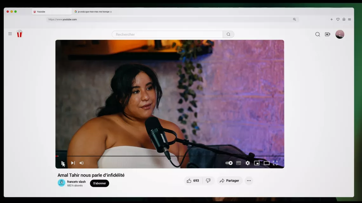Toggle the autoplay switch
This screenshot has width=362, height=203.
[x=229, y=163]
